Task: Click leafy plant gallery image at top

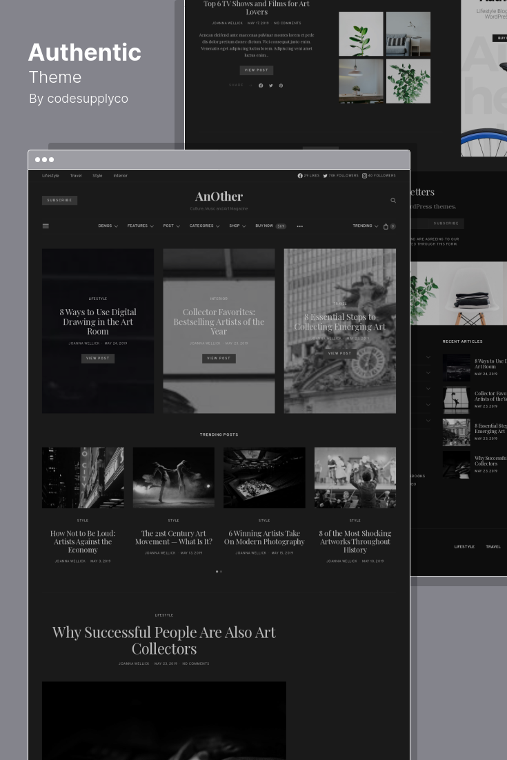Action: [x=408, y=81]
